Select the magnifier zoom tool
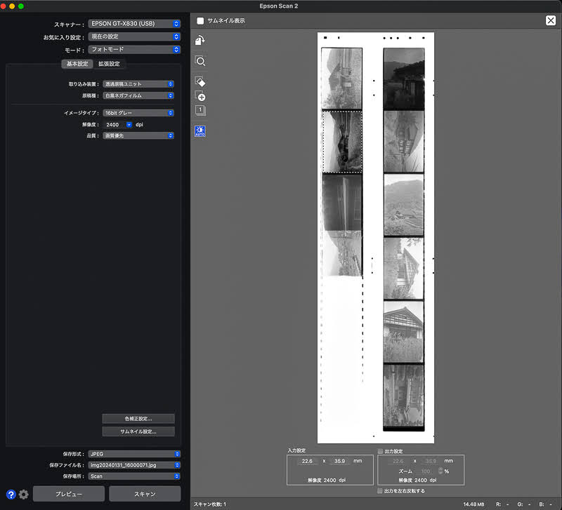 (x=200, y=61)
